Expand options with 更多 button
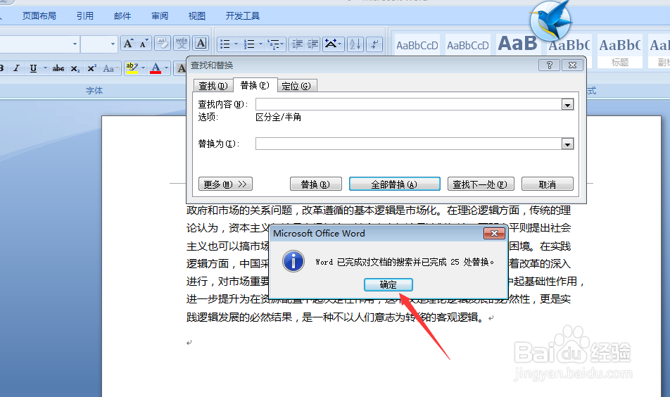670x397 pixels. [x=226, y=184]
